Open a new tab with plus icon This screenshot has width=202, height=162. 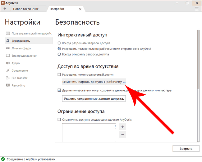[x=5, y=9]
